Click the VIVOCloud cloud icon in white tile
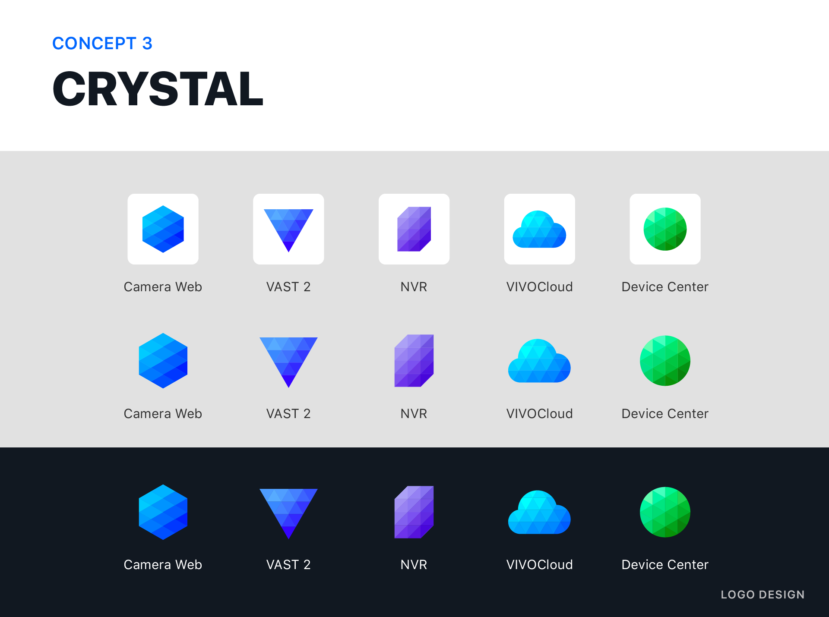 tap(539, 231)
